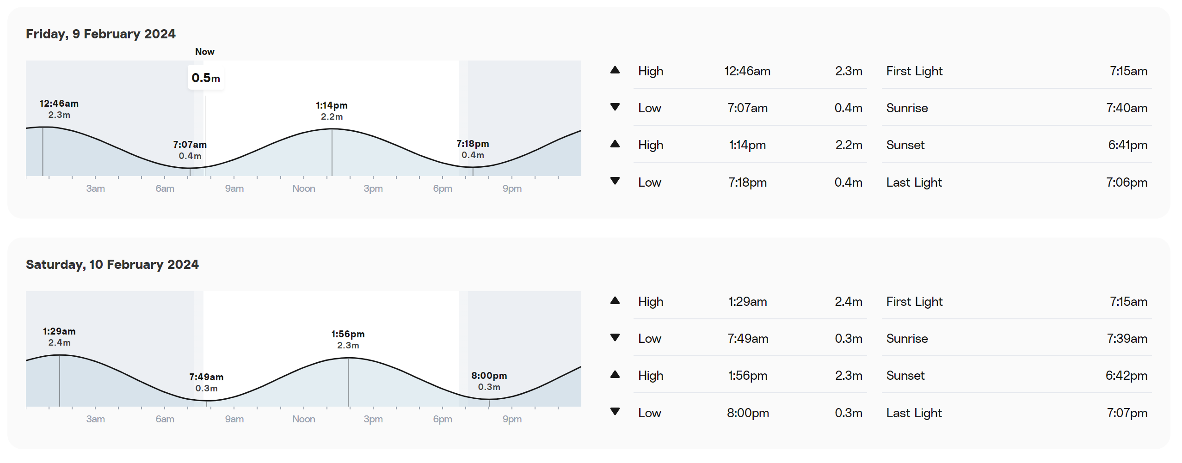Click Friday's Sunrise 7:40am row
1182x463 pixels.
[1016, 108]
